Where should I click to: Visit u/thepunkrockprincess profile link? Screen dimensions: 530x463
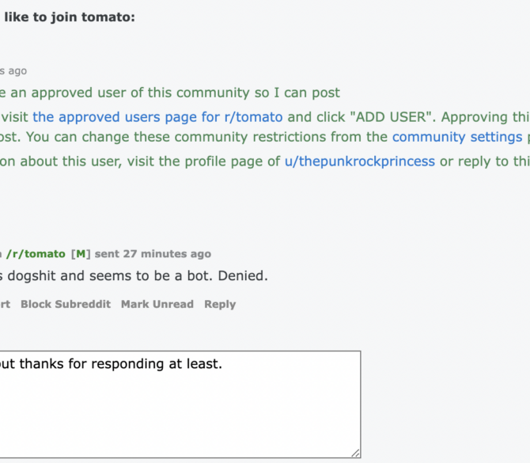(x=360, y=161)
